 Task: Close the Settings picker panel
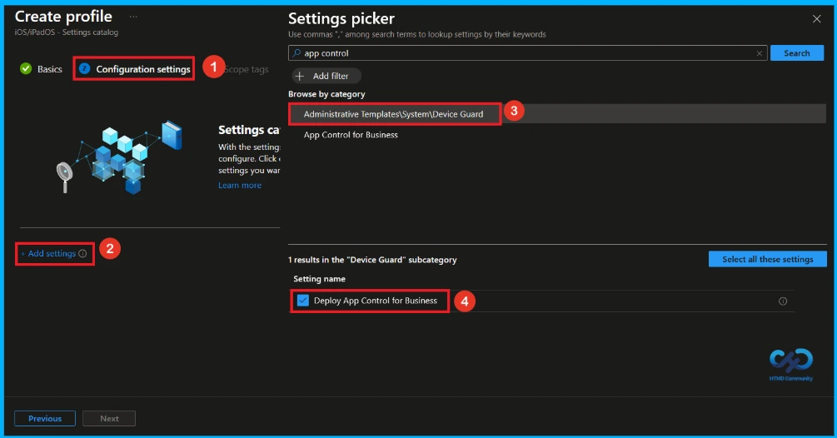816,18
